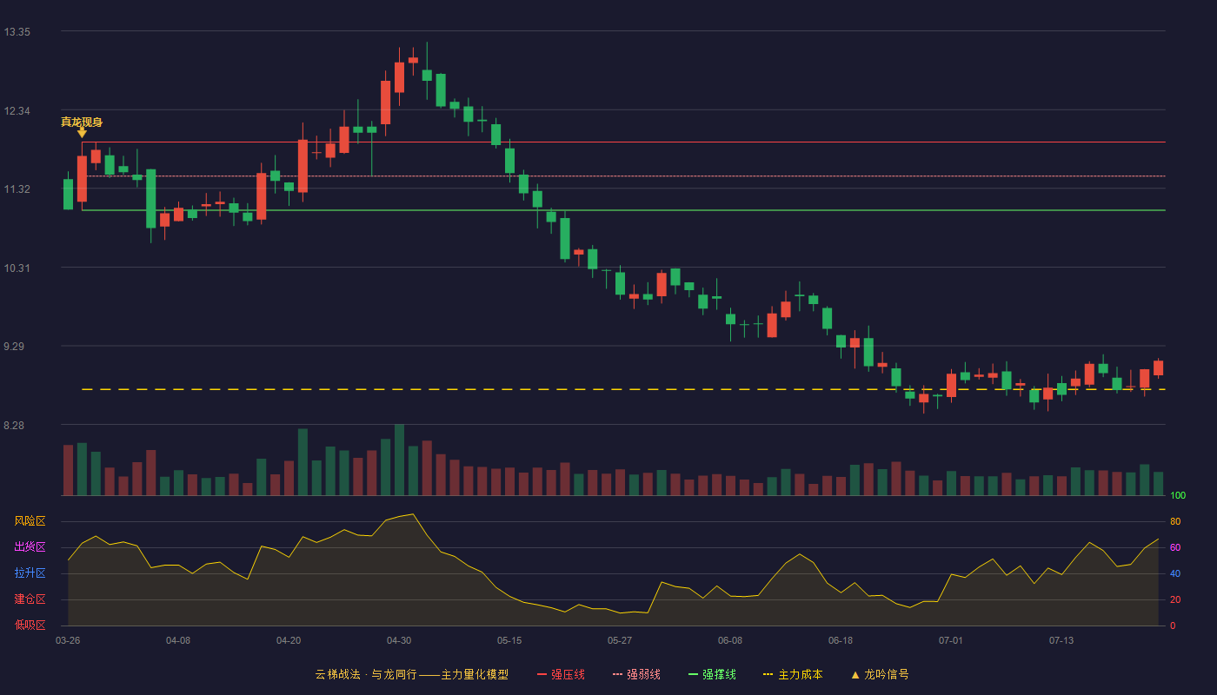
Task: Toggle the 强压线 legend entry
Action: (561, 674)
